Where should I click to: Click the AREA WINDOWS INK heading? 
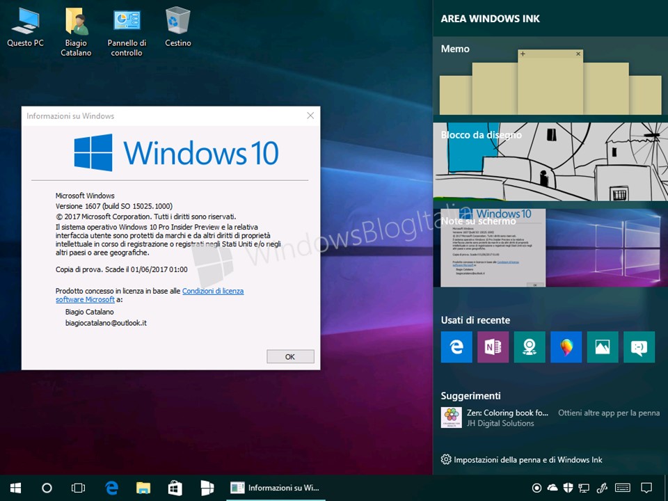[x=490, y=19]
